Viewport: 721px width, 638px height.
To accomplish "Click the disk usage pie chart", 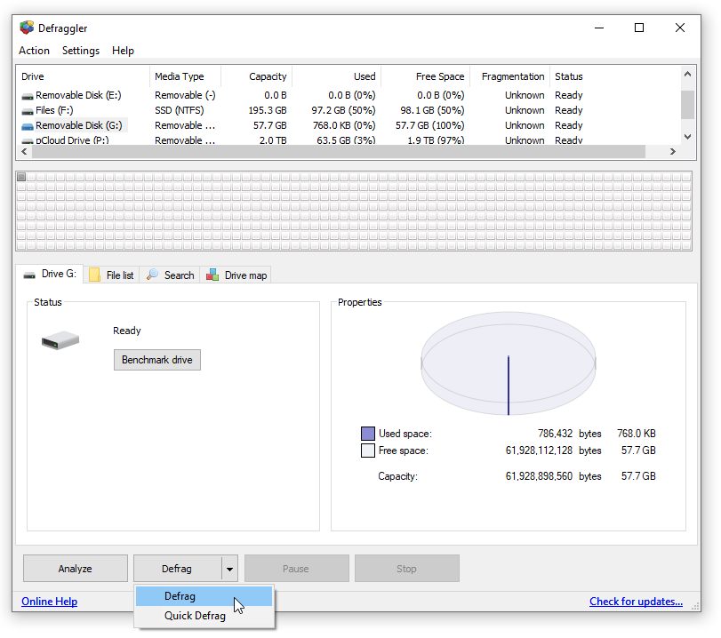I will pyautogui.click(x=509, y=363).
